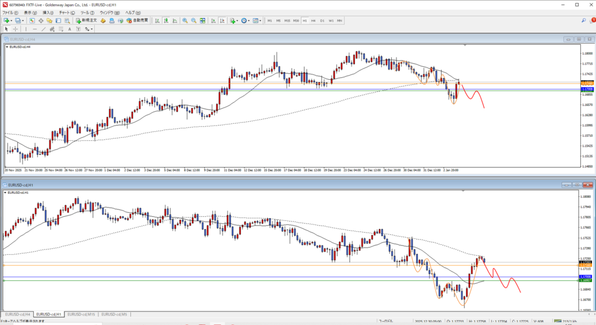Toggle 自動売買 auto trading button
Image resolution: width=596 pixels, height=325 pixels.
[x=137, y=20]
